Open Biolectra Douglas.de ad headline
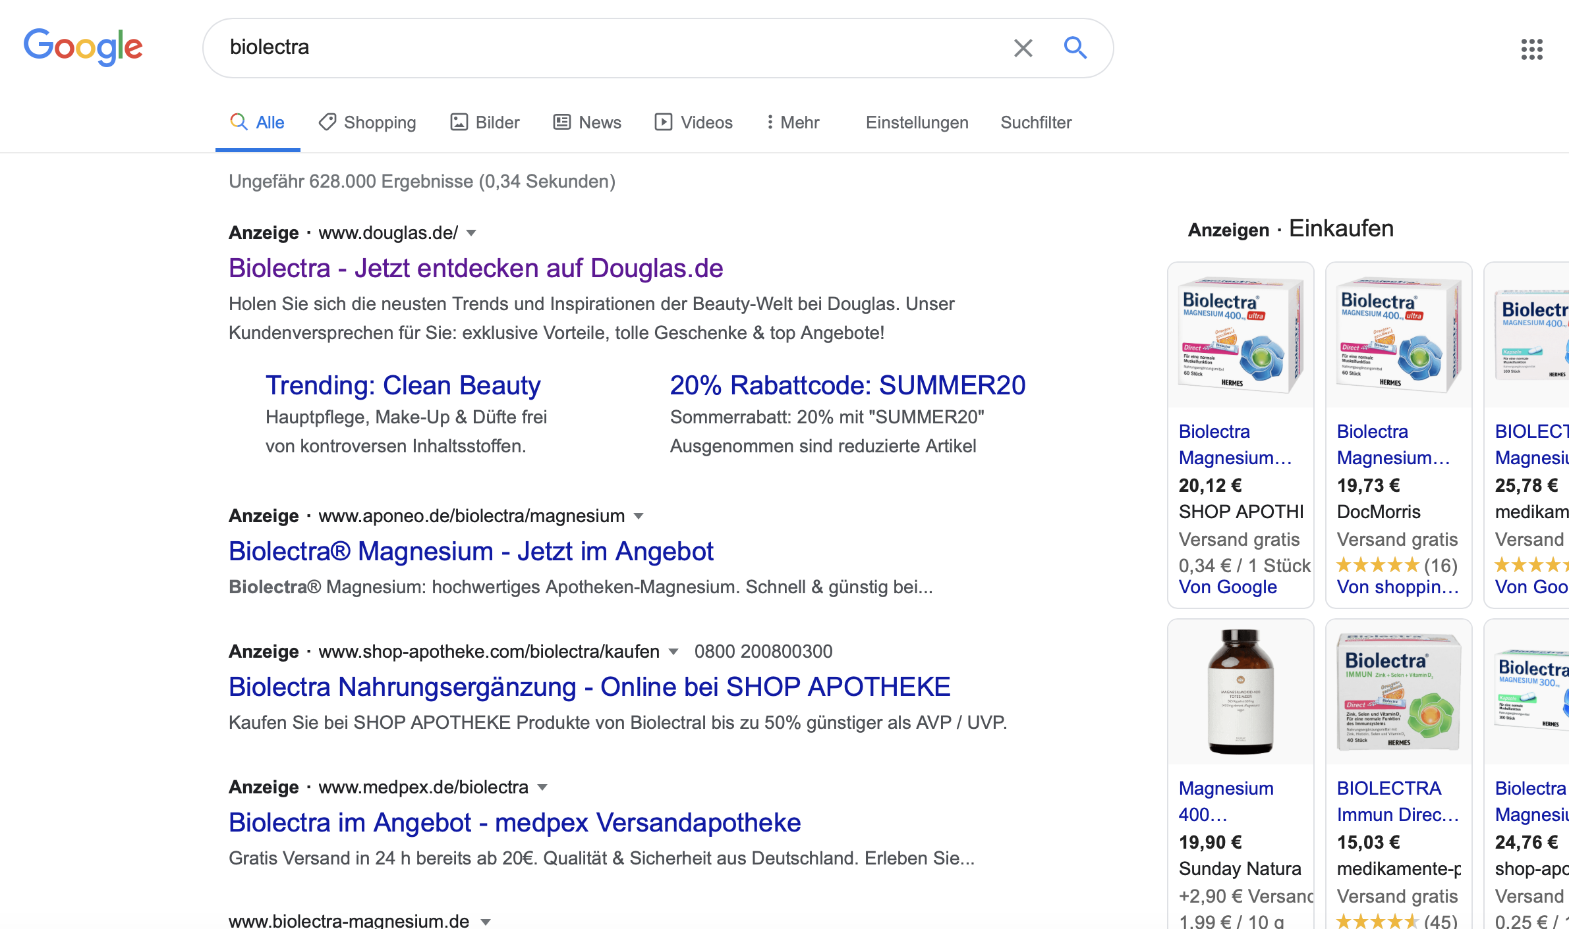1569x929 pixels. tap(476, 269)
